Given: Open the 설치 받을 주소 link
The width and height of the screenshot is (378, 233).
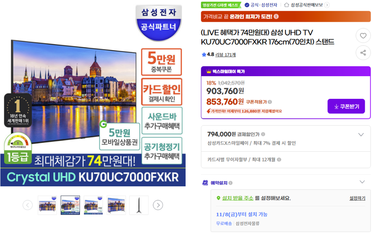Looking at the screenshot, I should tap(238, 198).
